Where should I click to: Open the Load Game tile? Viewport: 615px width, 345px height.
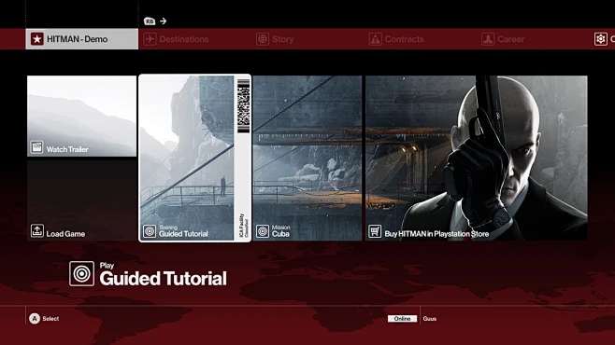click(81, 200)
